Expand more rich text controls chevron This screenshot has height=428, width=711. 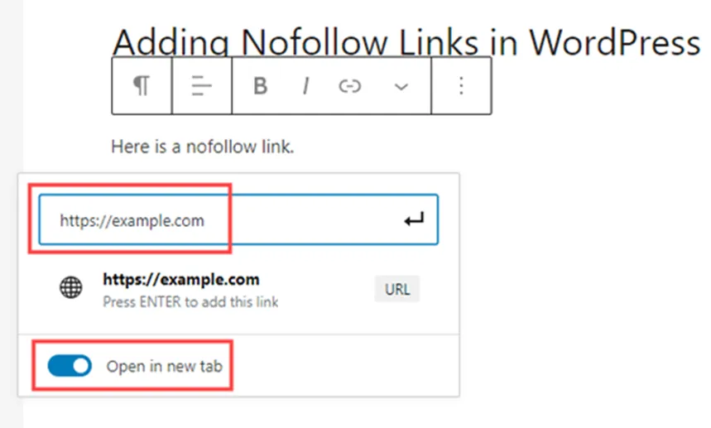401,86
